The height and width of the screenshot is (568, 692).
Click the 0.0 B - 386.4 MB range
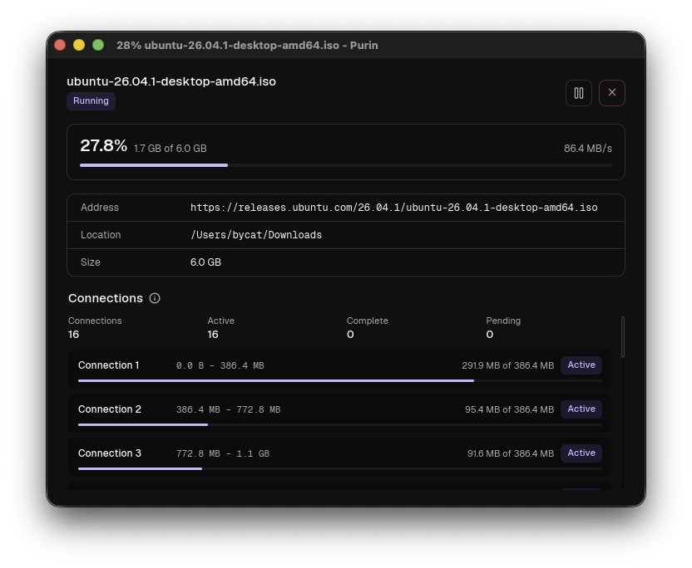pyautogui.click(x=220, y=365)
